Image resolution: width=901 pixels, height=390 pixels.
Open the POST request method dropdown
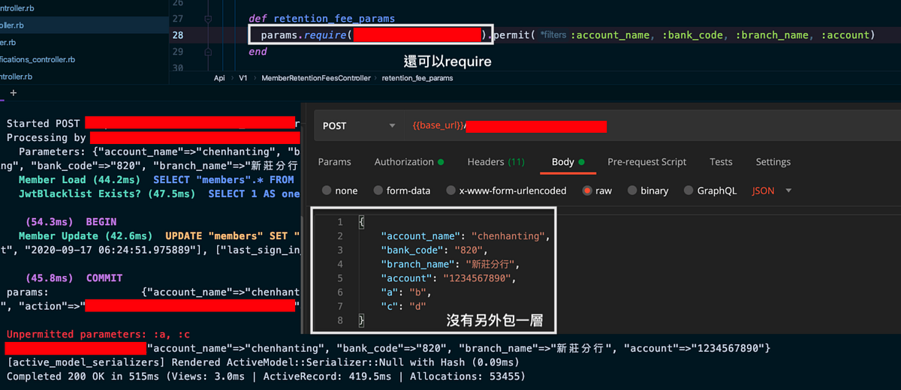pos(360,126)
